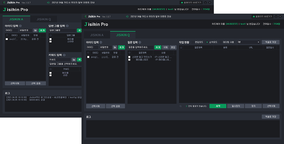The width and height of the screenshot is (284, 144).
Task: Click info icon beside 질문 입력 heading
Action: tap(140, 42)
